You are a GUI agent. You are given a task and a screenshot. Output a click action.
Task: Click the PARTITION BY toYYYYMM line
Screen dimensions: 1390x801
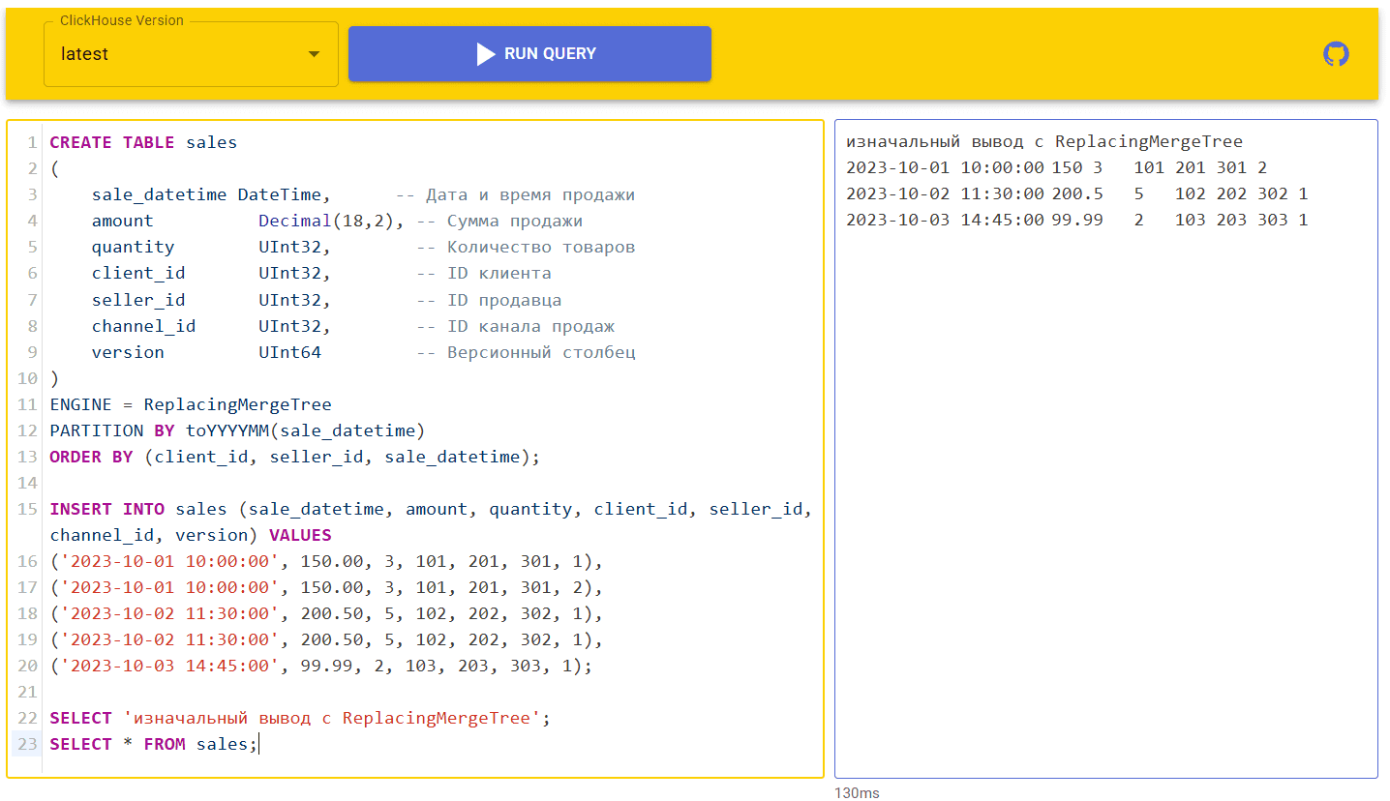click(237, 430)
